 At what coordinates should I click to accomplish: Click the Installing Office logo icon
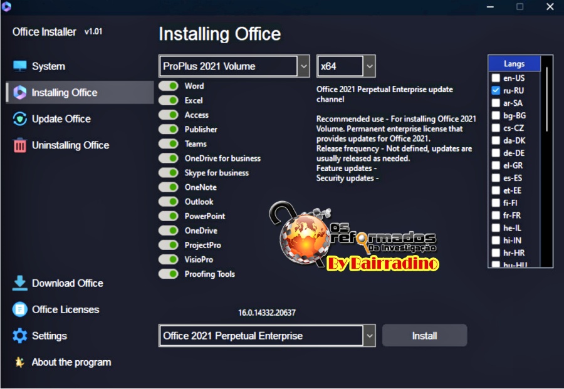(x=20, y=93)
